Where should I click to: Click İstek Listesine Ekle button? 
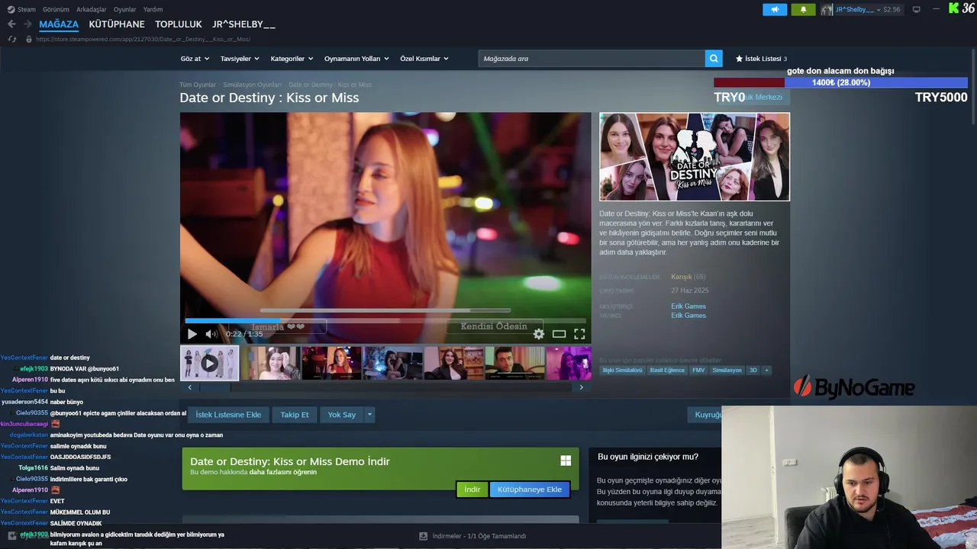tap(228, 415)
